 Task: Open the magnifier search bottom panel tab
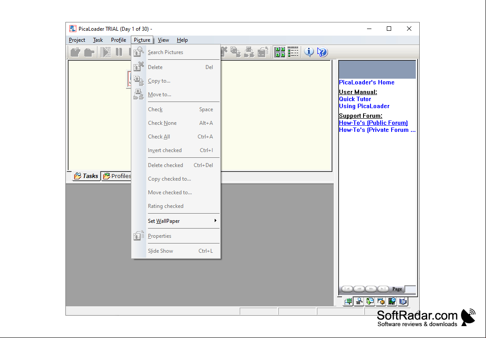359,302
